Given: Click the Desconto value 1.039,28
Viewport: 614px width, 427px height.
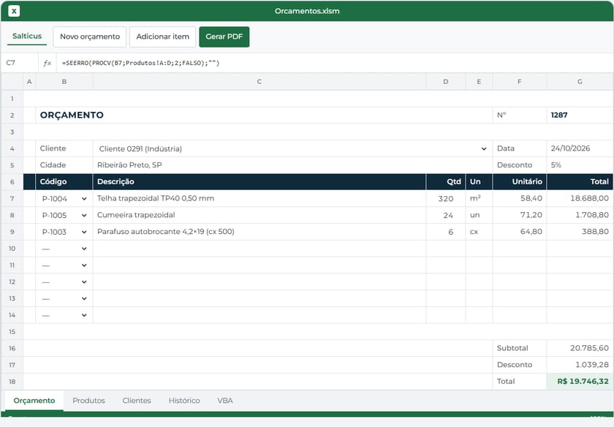Looking at the screenshot, I should [580, 365].
